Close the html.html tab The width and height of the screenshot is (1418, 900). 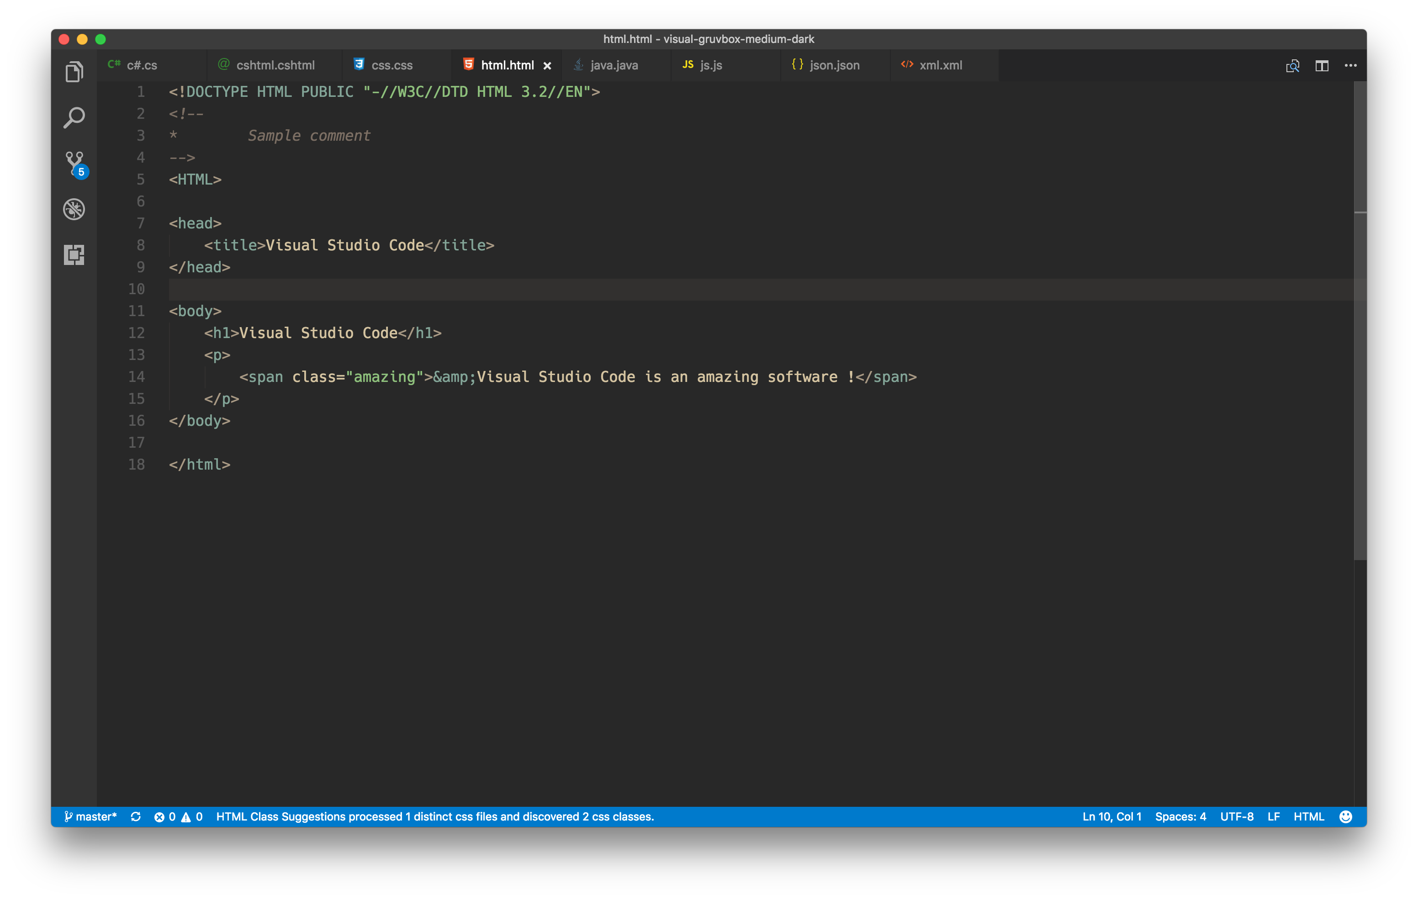click(547, 66)
